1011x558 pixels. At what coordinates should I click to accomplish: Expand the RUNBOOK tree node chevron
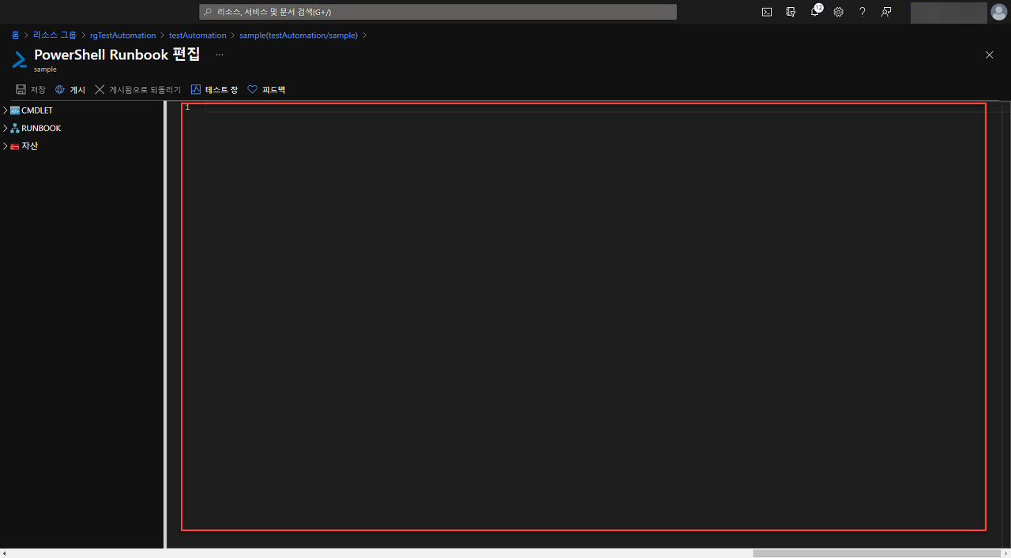[6, 128]
